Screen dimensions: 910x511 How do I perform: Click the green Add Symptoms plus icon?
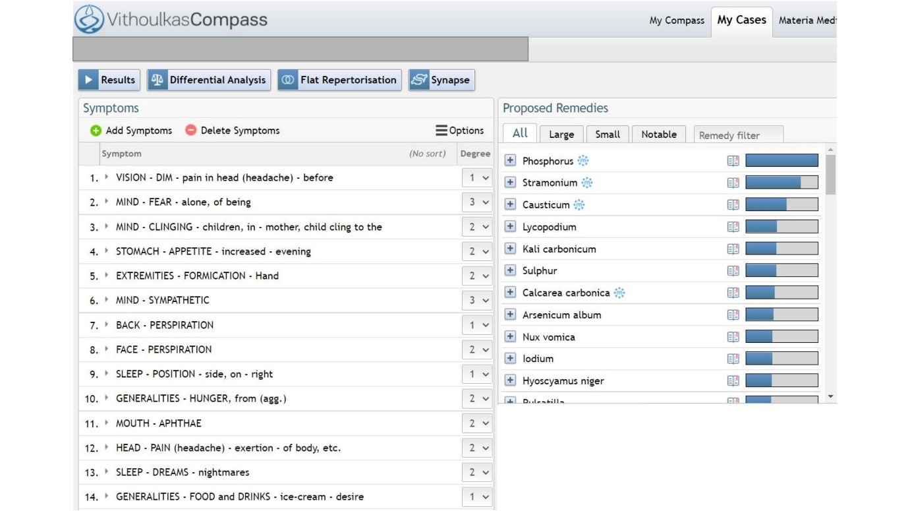pos(96,131)
